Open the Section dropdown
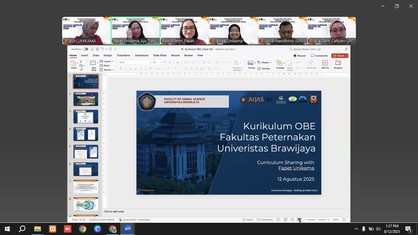Image resolution: width=418 pixels, height=235 pixels. pos(106,70)
